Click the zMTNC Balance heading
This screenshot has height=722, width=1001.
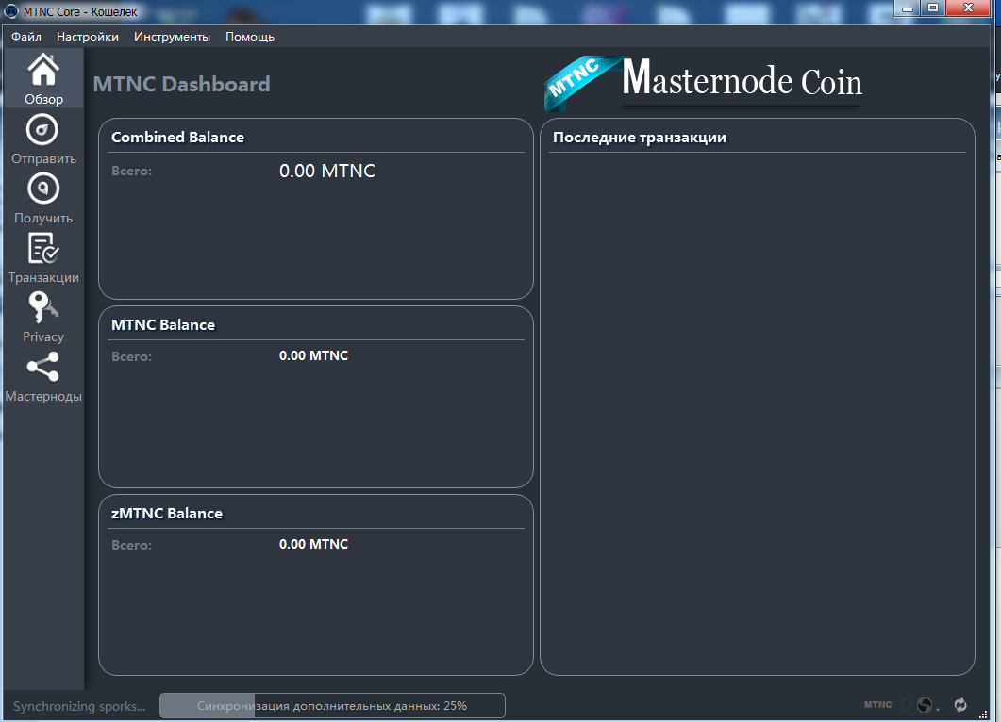click(167, 514)
